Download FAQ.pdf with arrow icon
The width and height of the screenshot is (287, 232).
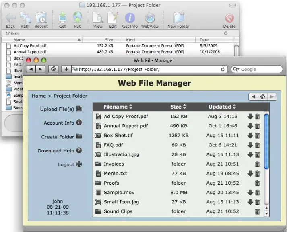(x=250, y=145)
